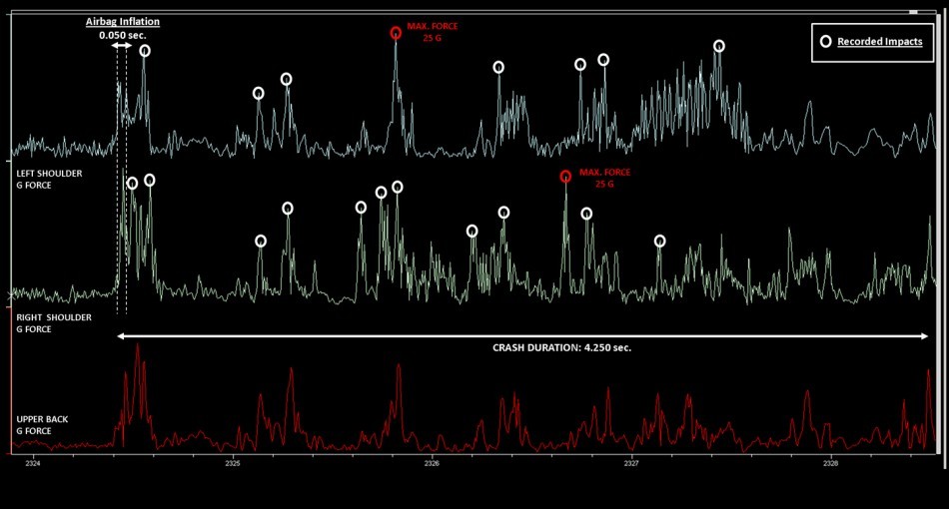The image size is (949, 509).
Task: Click the 2325 time axis tick
Action: click(x=233, y=464)
